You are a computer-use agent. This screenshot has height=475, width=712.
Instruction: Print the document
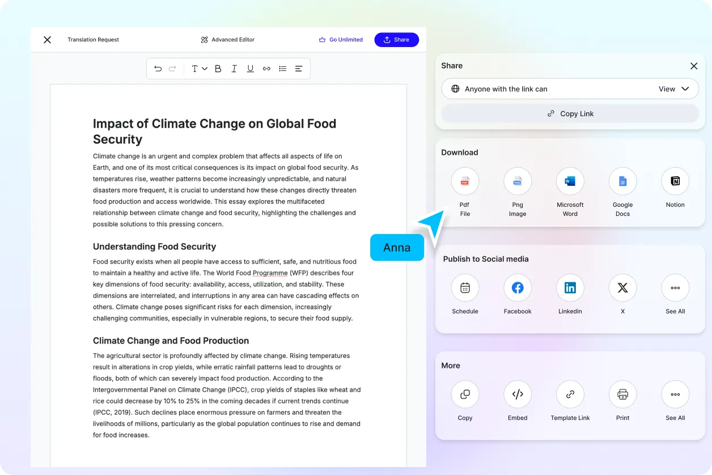[x=622, y=394]
